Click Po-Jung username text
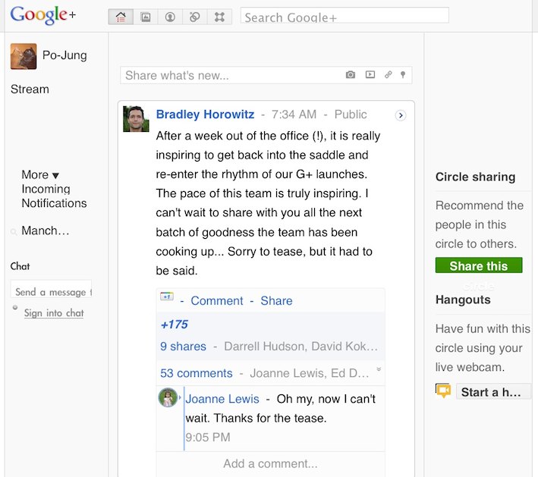538x477 pixels. tap(64, 55)
